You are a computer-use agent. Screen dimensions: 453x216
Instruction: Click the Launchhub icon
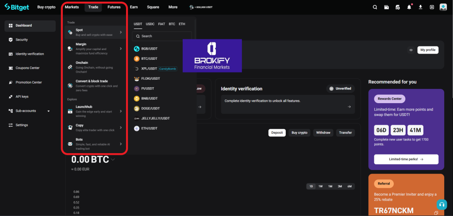(x=70, y=111)
